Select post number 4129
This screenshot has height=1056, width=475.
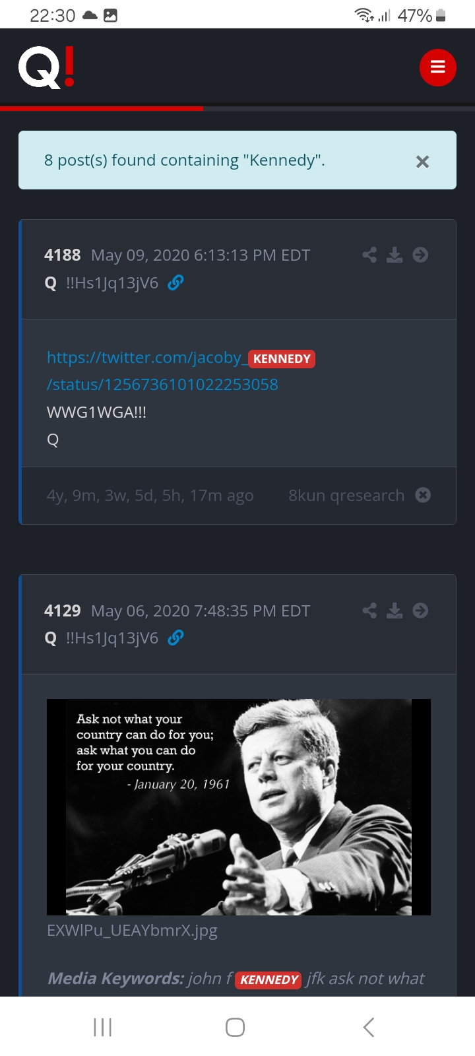(63, 610)
